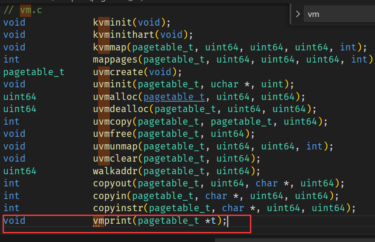
Task: Click the horizontal scrollbar at editor bottom
Action: pos(294,239)
